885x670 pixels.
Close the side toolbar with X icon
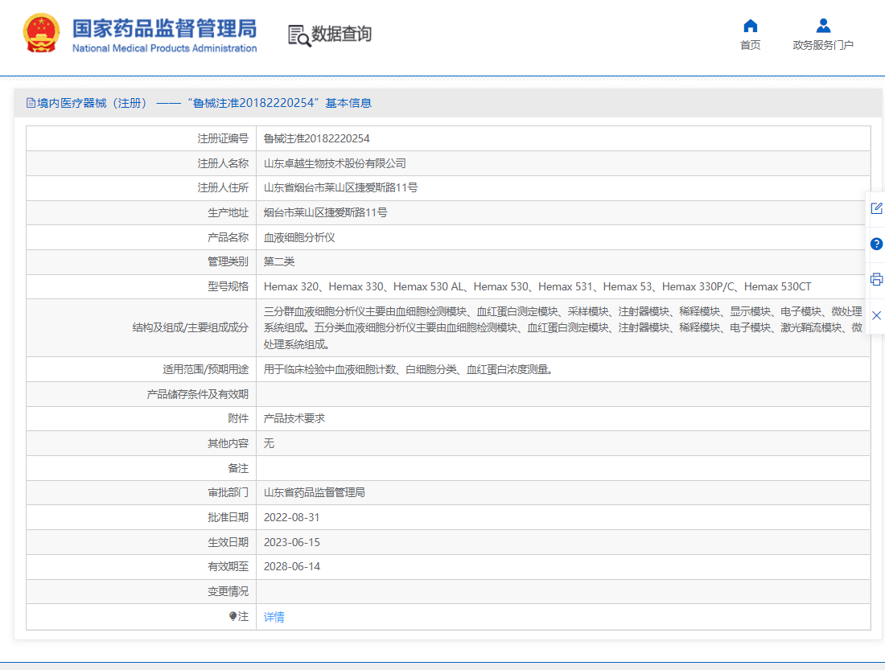876,315
